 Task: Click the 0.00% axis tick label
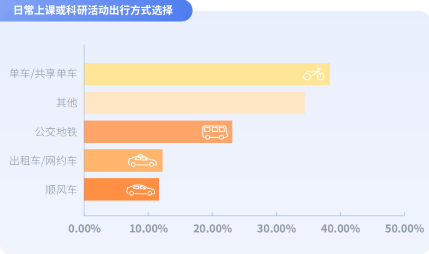(85, 229)
